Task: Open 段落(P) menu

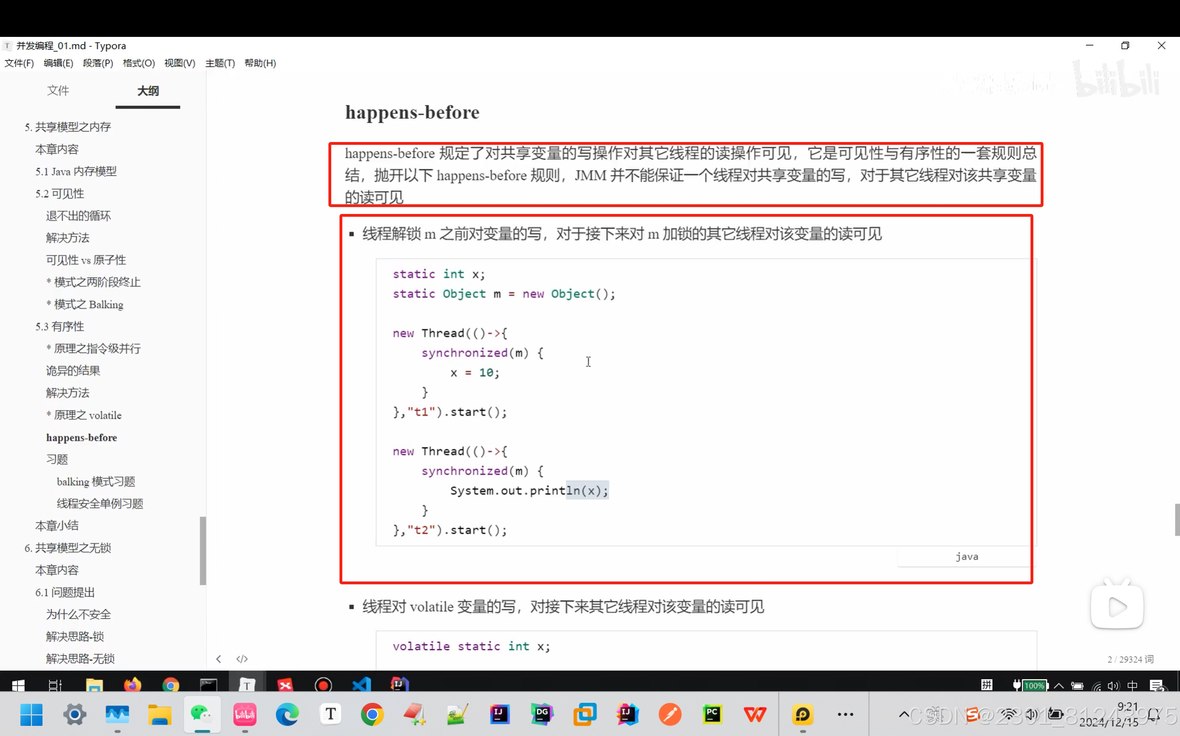Action: click(x=98, y=63)
